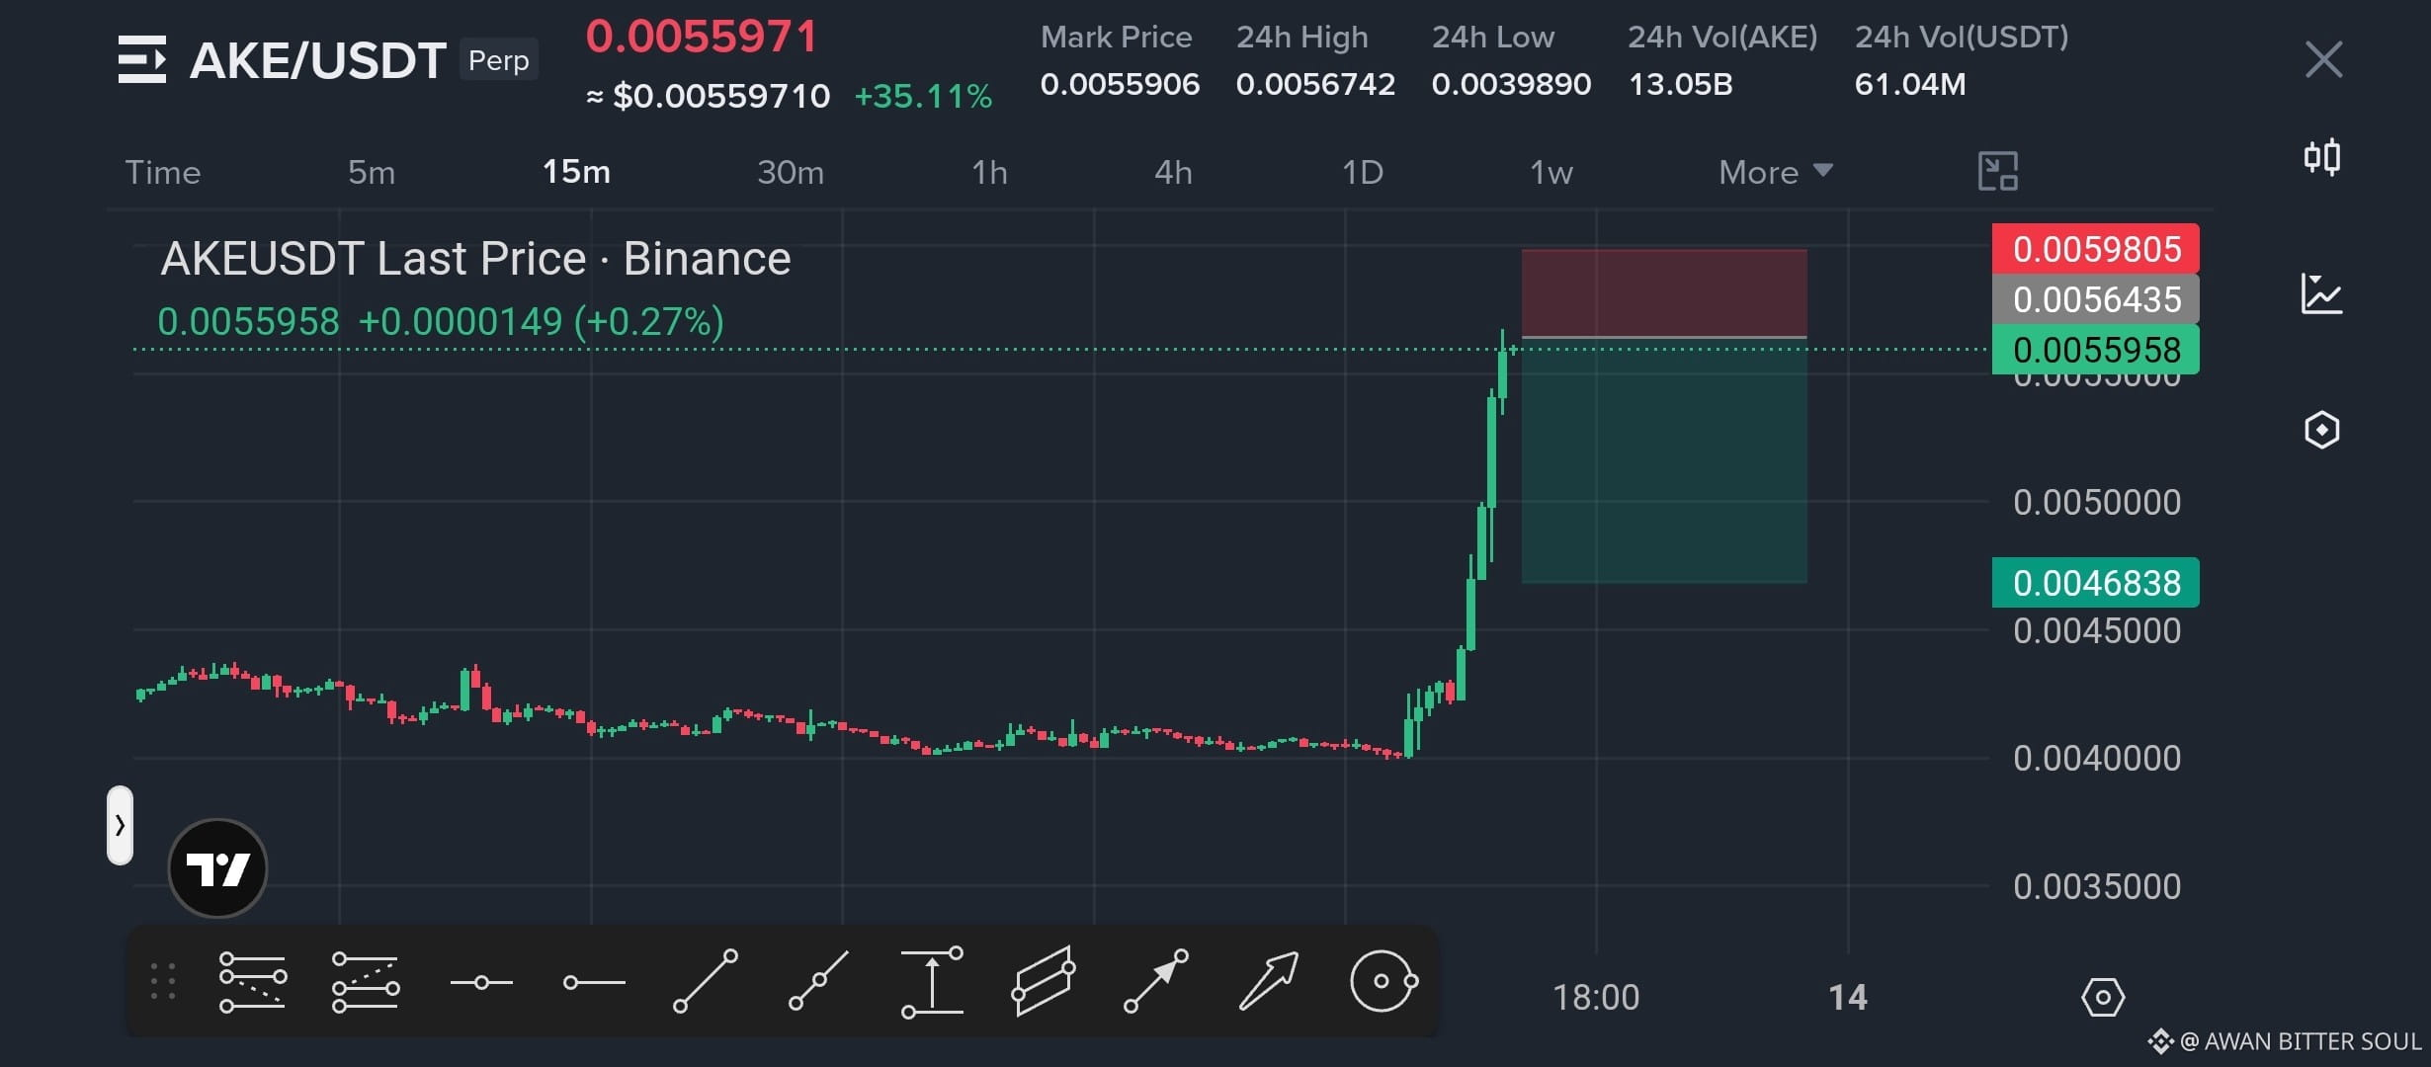Grab the drawing toolbar drag handle

tap(163, 982)
